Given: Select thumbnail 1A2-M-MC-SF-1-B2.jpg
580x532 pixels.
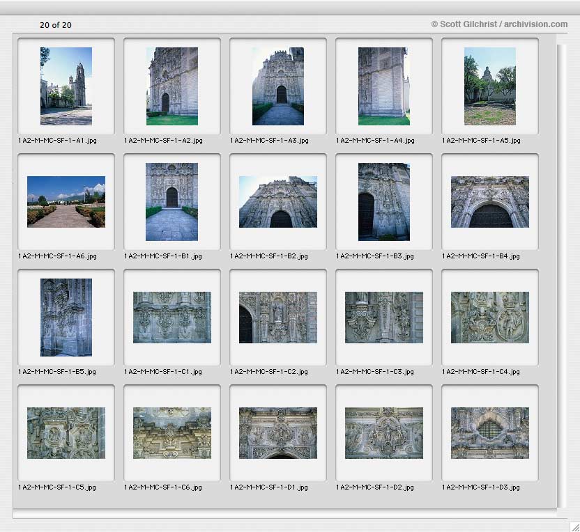Looking at the screenshot, I should (x=278, y=202).
